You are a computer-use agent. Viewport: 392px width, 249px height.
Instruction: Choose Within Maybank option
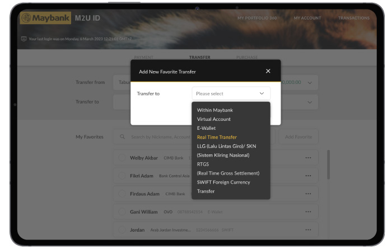[214, 110]
